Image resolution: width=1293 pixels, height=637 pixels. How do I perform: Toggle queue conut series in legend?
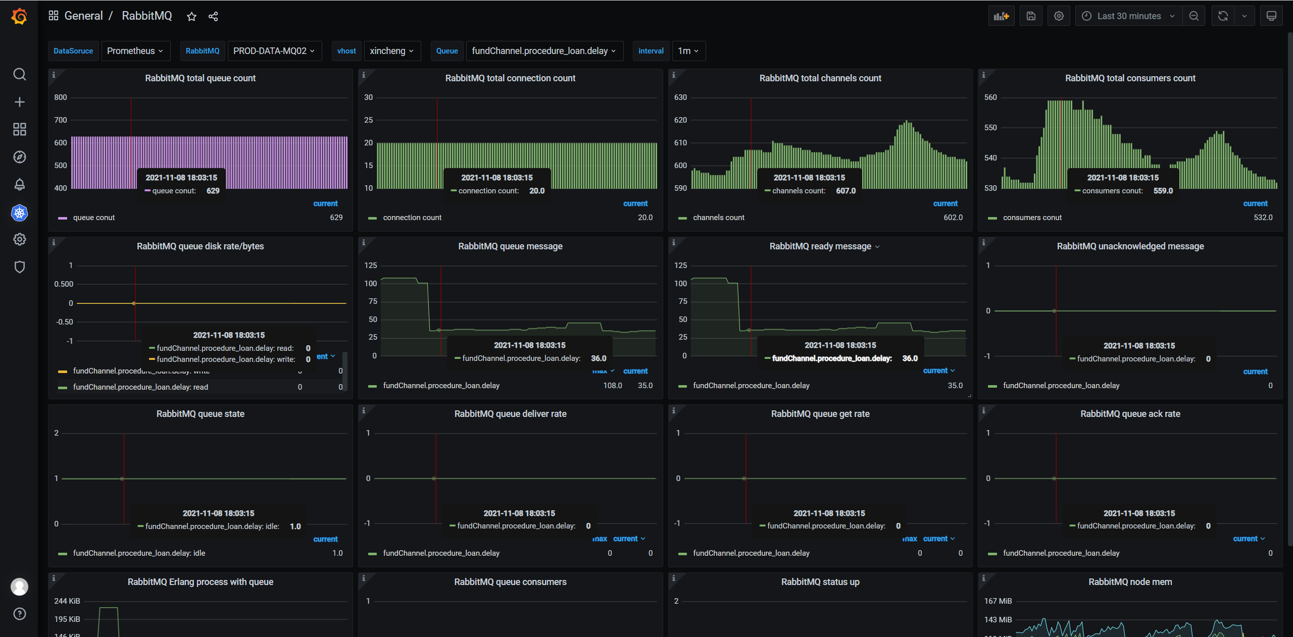tap(94, 218)
